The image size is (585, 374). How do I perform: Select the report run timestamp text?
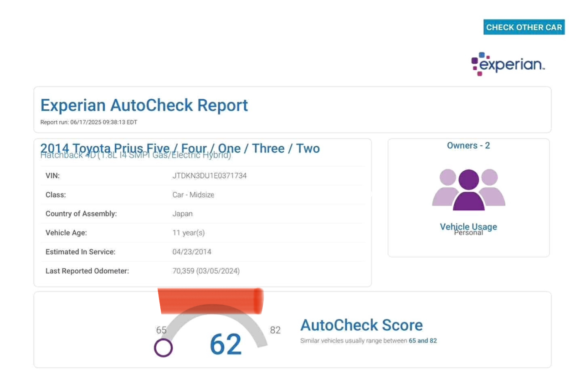coord(89,123)
